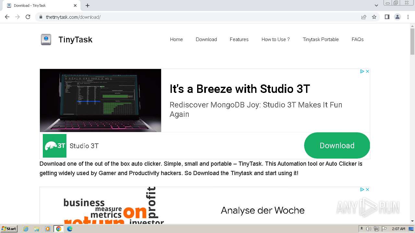Launch Microsoft Edge from taskbar
This screenshot has height=233, width=415.
click(x=69, y=229)
